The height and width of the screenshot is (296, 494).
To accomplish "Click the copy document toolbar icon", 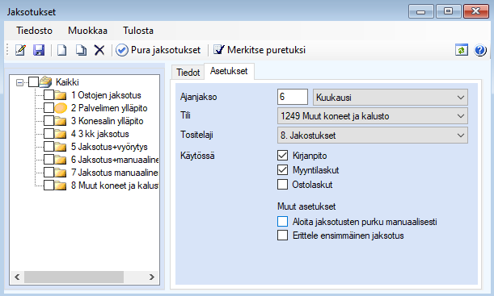I will point(81,50).
